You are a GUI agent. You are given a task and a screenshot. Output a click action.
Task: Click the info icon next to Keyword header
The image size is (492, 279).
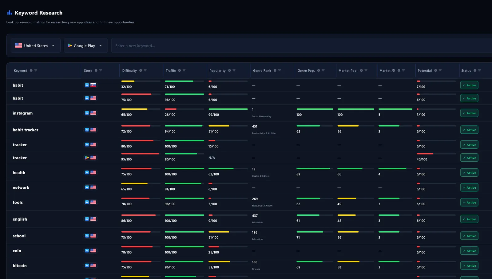(31, 71)
